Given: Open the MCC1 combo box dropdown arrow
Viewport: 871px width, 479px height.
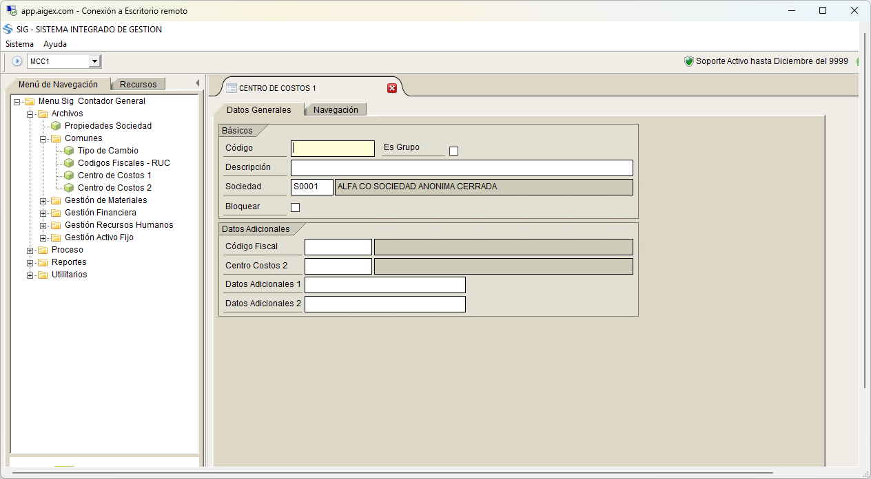Looking at the screenshot, I should (x=95, y=61).
